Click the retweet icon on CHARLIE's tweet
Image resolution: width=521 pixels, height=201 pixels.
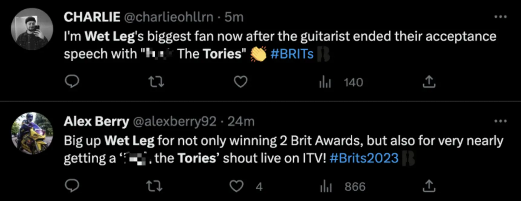pos(156,82)
